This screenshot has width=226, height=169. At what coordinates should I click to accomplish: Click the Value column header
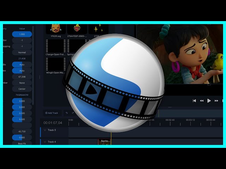[22, 29]
